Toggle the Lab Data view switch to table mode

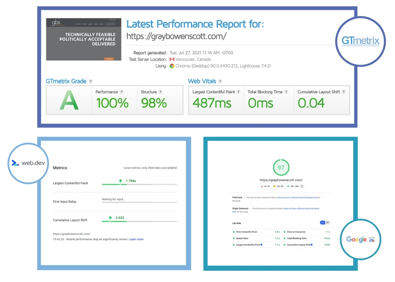pos(327,223)
